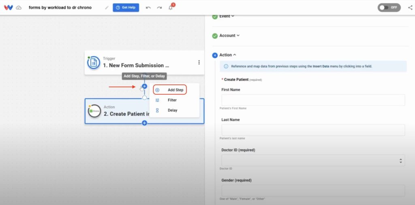Click the Account green check icon
This screenshot has width=415, height=205.
[215, 36]
